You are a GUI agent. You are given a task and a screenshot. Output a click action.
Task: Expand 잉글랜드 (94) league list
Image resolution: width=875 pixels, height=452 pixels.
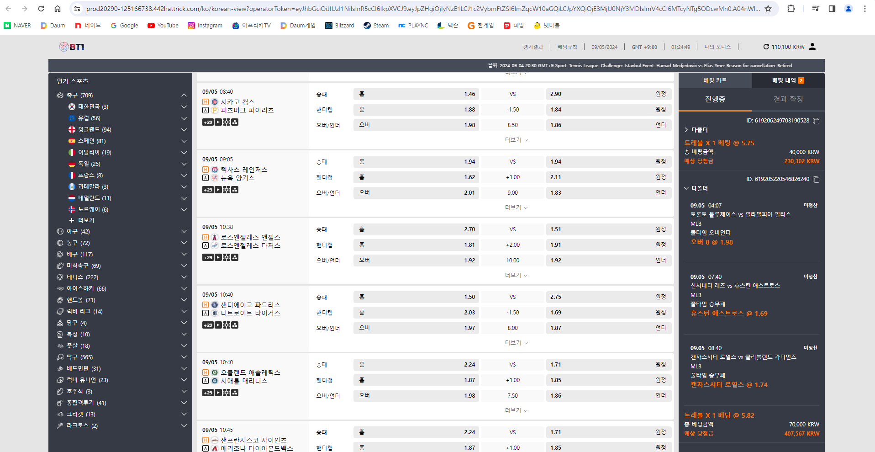coord(184,130)
